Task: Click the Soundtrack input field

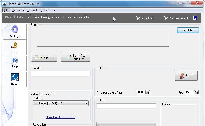Action: pos(61,74)
